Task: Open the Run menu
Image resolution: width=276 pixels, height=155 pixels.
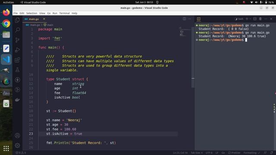Action: 55,13
